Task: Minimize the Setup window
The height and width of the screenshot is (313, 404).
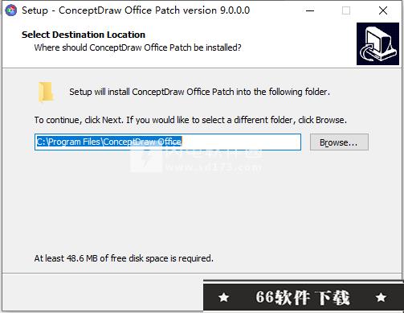Action: (310, 10)
